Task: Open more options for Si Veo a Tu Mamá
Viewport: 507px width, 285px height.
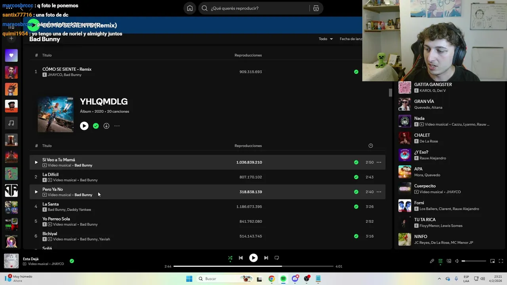Action: pyautogui.click(x=379, y=162)
